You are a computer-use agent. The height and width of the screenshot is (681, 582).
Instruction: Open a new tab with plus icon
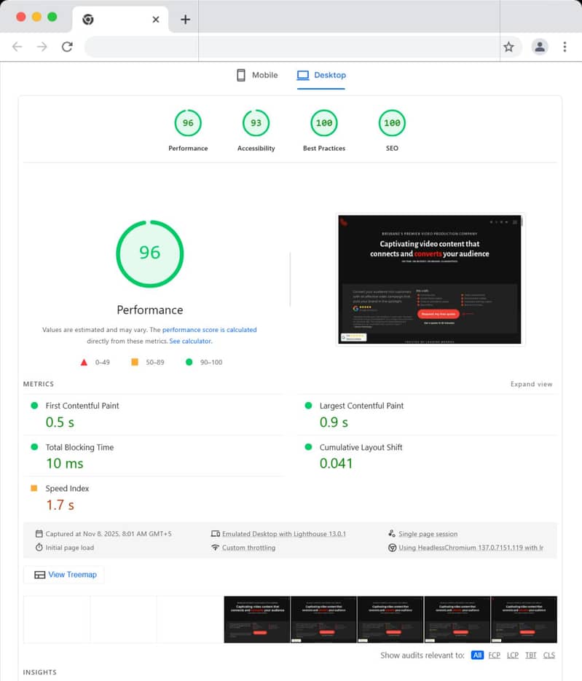[186, 19]
